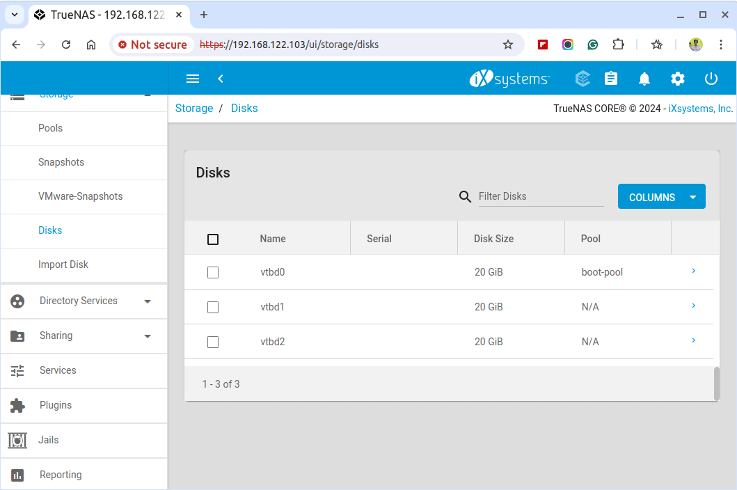Open the tab search dropdown arrow
This screenshot has height=490, width=737.
click(x=15, y=15)
